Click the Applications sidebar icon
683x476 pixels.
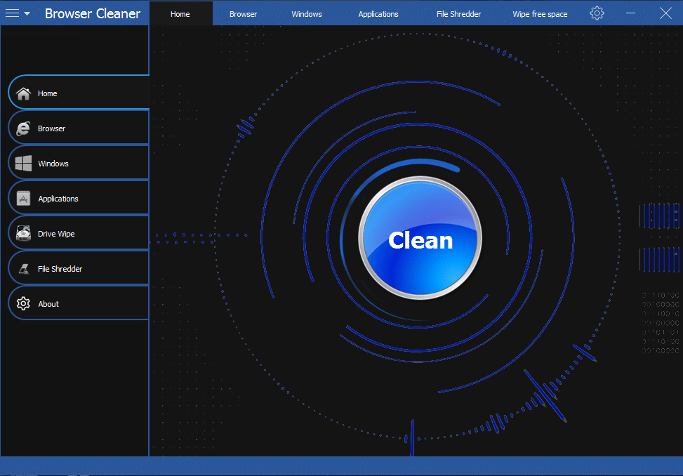pyautogui.click(x=24, y=199)
